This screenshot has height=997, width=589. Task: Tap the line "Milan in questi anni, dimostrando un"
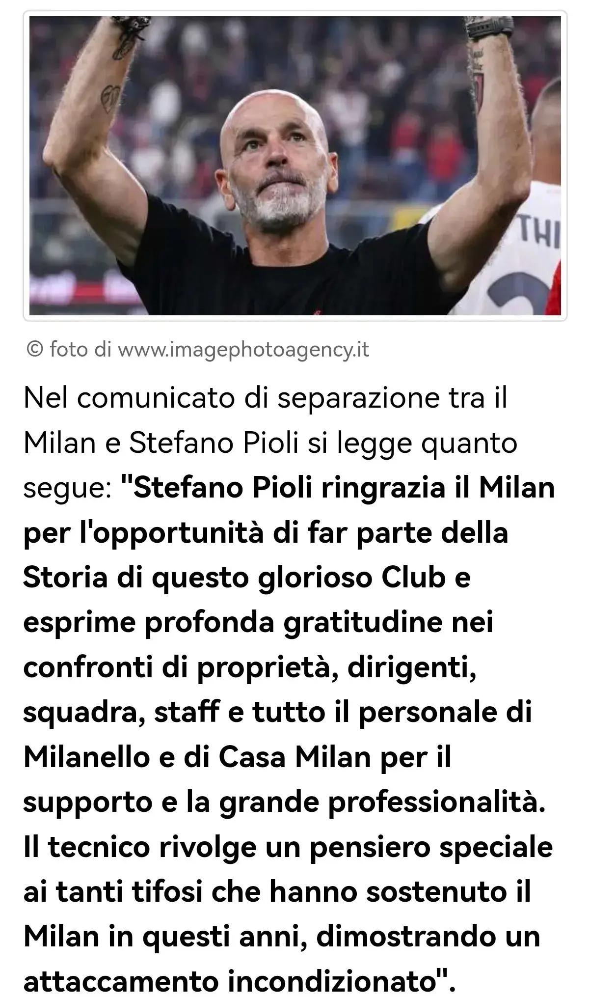click(x=282, y=937)
